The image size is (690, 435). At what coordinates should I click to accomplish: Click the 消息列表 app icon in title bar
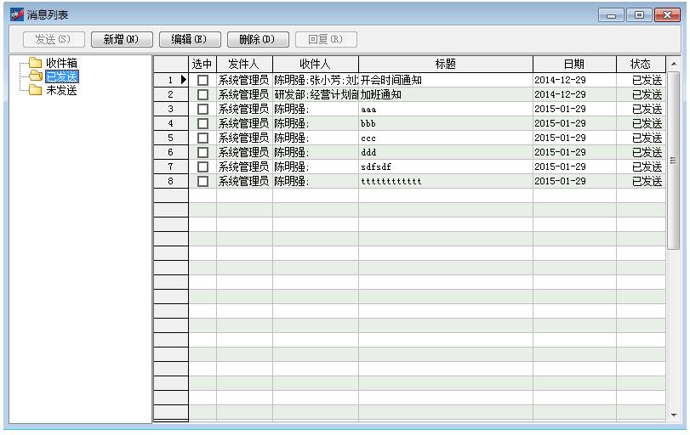tap(16, 14)
